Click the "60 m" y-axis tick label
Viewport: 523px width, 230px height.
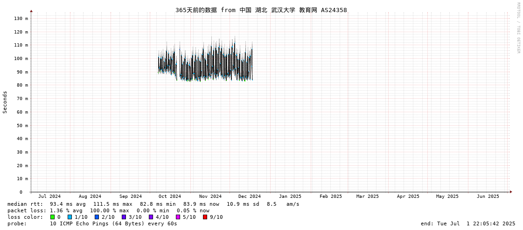tap(23, 112)
